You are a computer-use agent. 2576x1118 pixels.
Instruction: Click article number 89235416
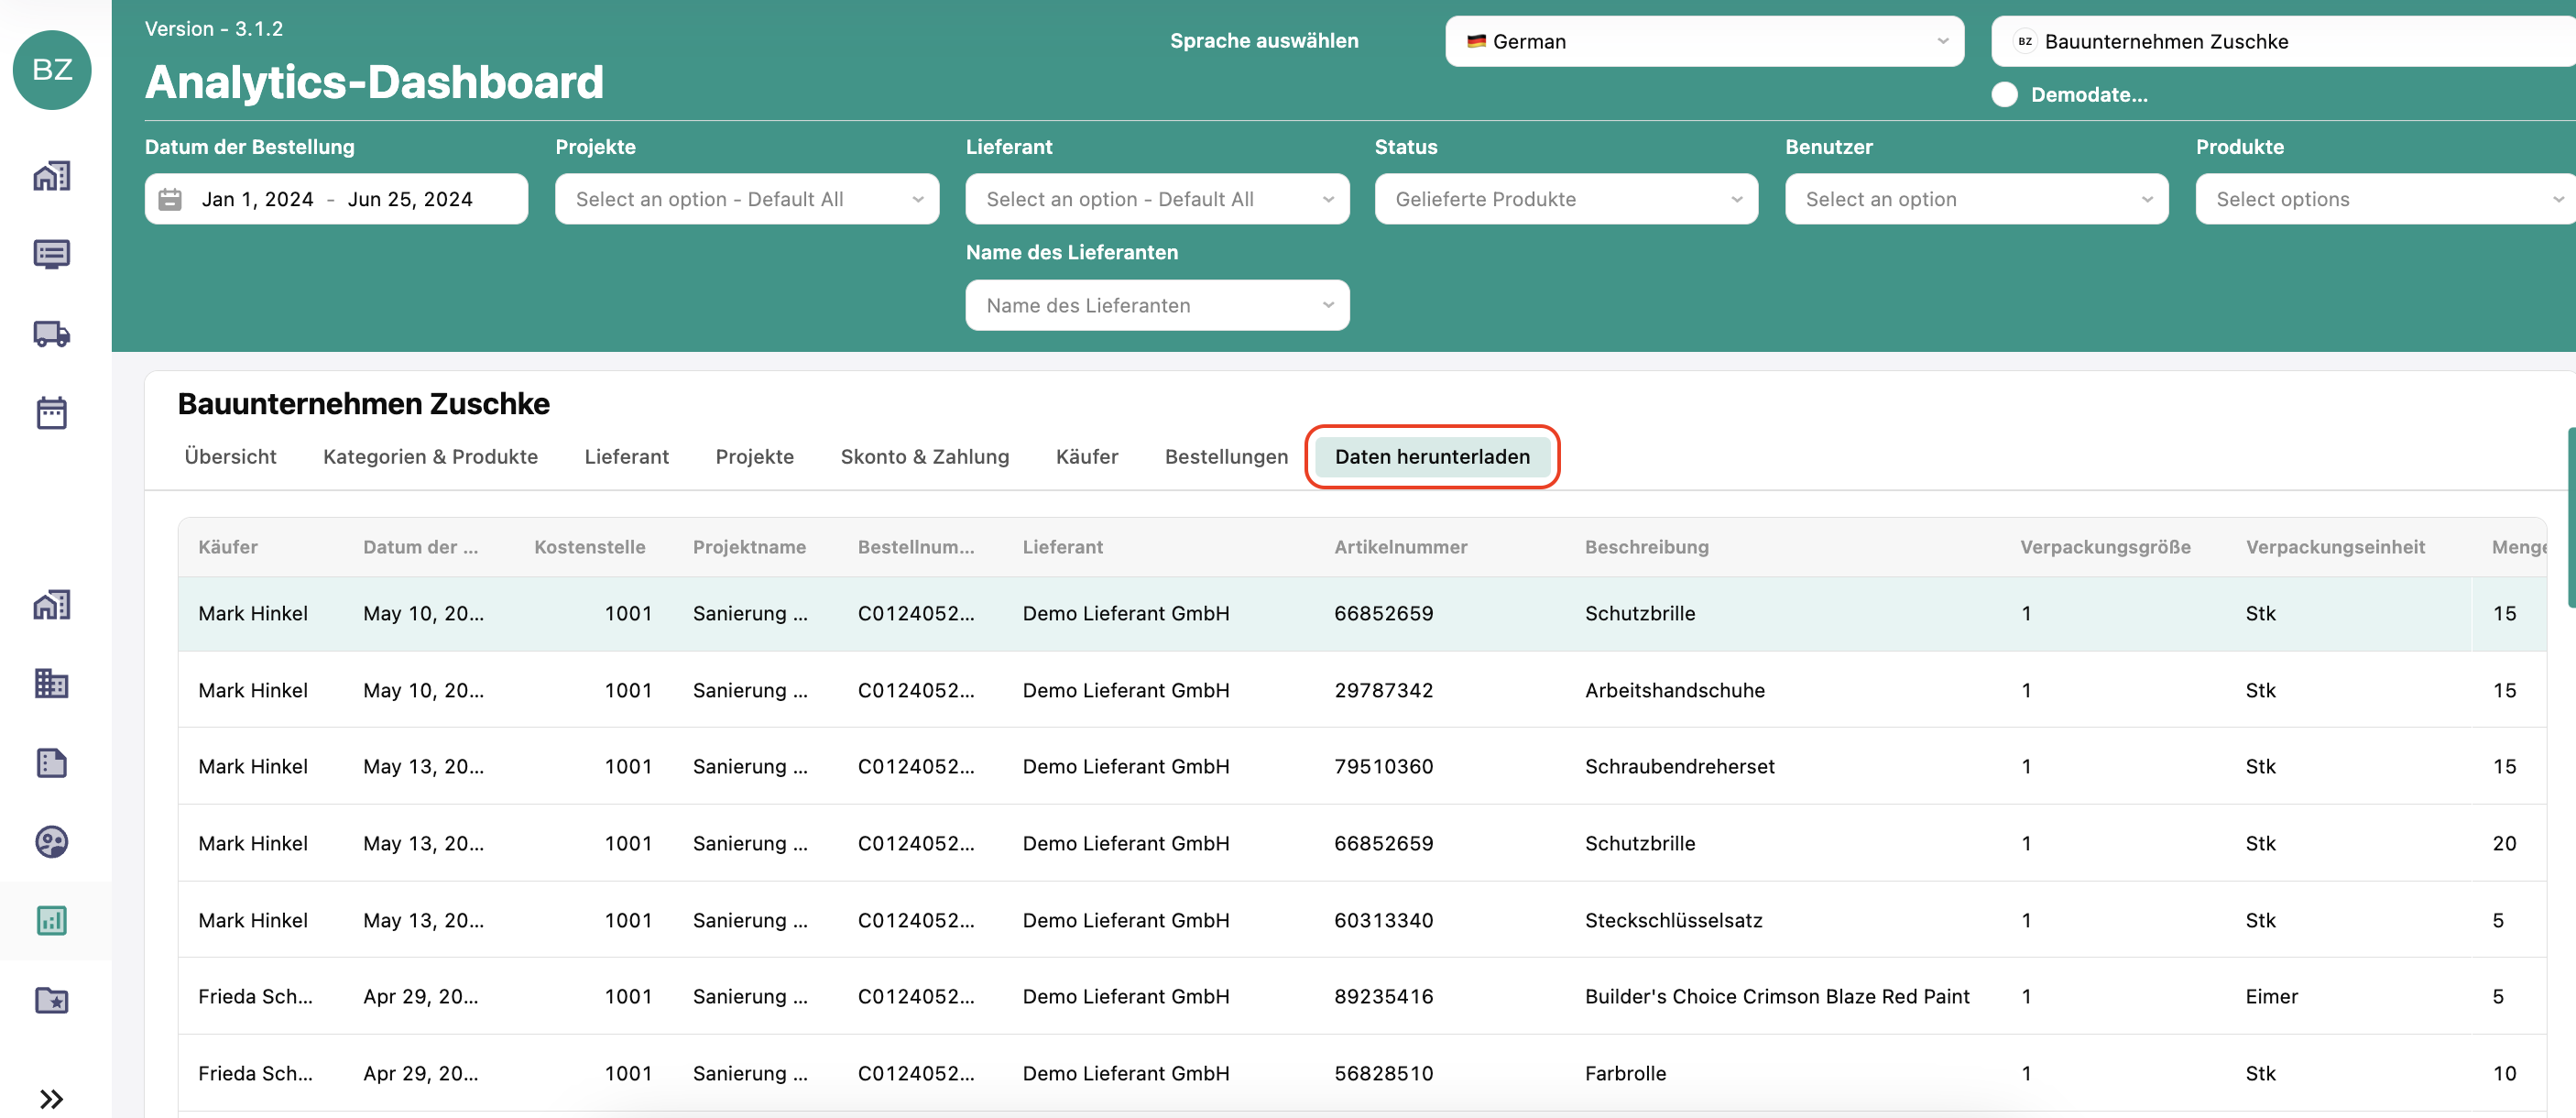(x=1383, y=996)
